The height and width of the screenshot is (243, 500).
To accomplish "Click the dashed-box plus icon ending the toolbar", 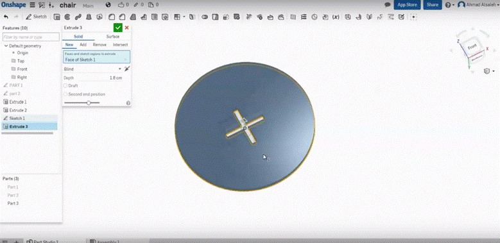I will pos(413,17).
